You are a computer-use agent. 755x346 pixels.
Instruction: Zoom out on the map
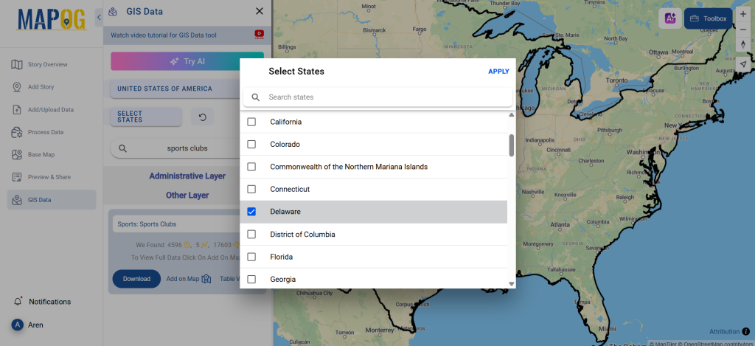[x=743, y=30]
